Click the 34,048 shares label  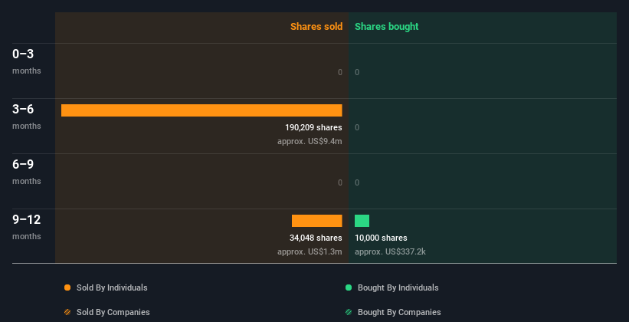click(x=316, y=238)
